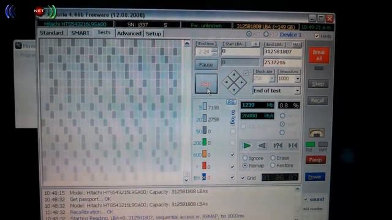
Task: Click the field showing 2537216
Action: pyautogui.click(x=282, y=62)
